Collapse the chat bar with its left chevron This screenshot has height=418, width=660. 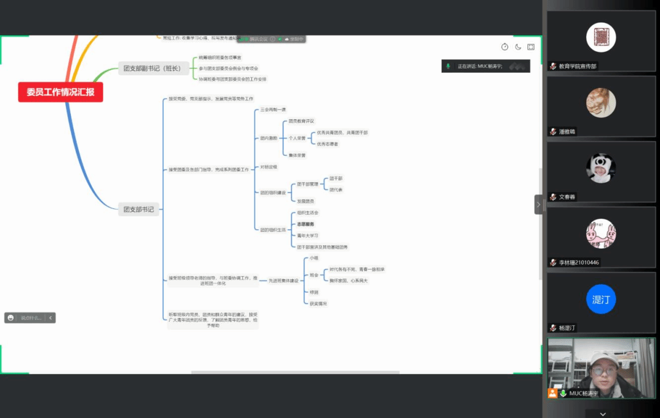[51, 318]
